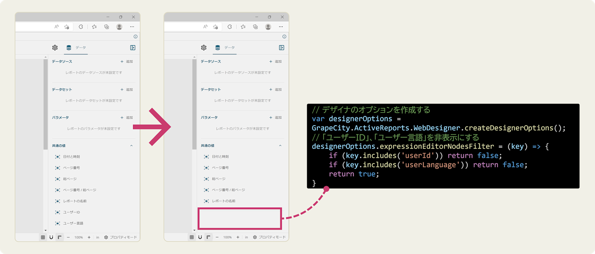Toggle the side panel icon in left window

[133, 48]
